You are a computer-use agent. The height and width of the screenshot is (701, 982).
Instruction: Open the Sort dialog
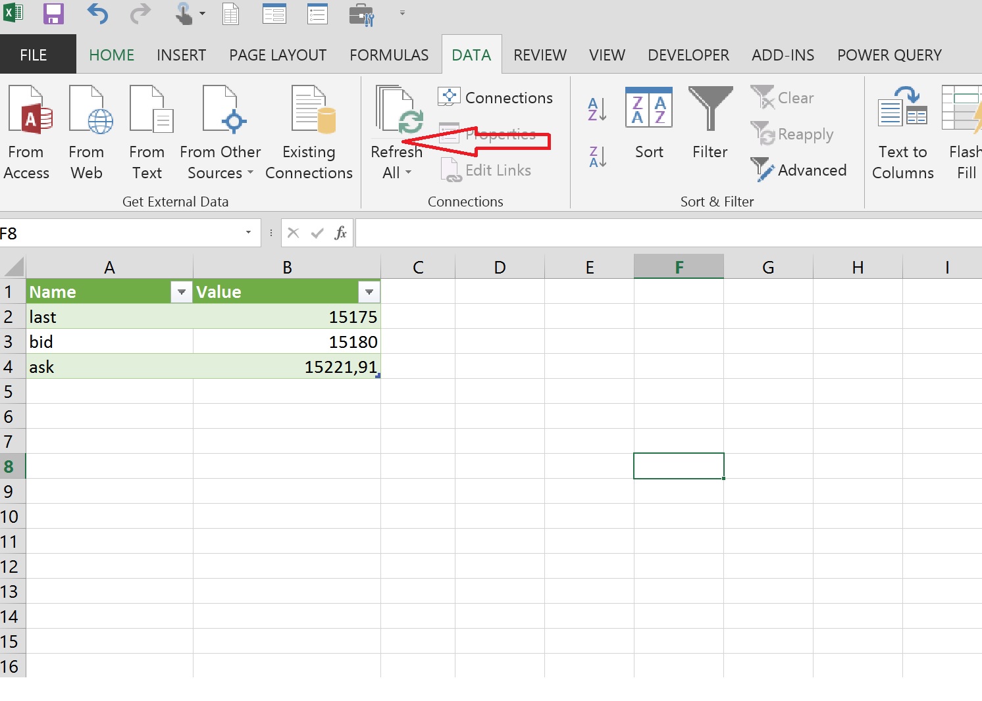tap(649, 124)
